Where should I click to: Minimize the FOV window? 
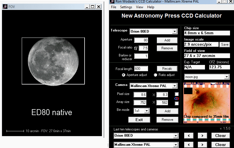point(87,7)
